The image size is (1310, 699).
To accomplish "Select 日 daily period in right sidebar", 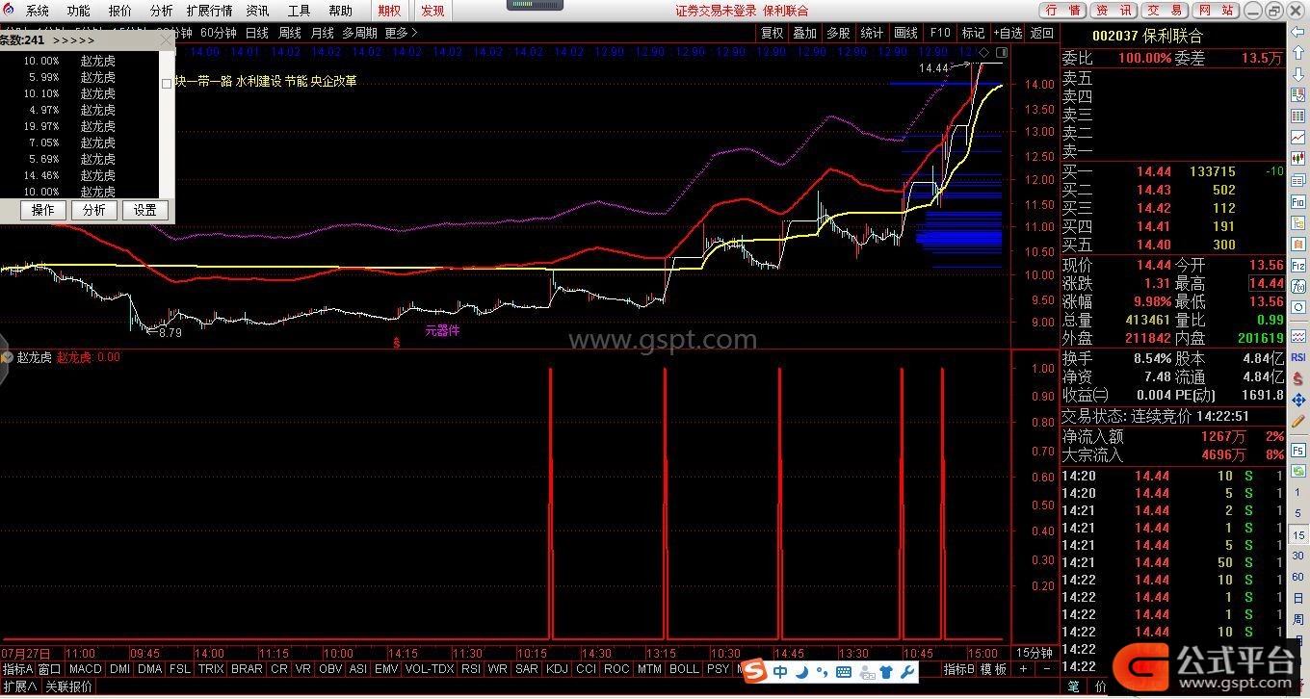I will [x=1298, y=598].
